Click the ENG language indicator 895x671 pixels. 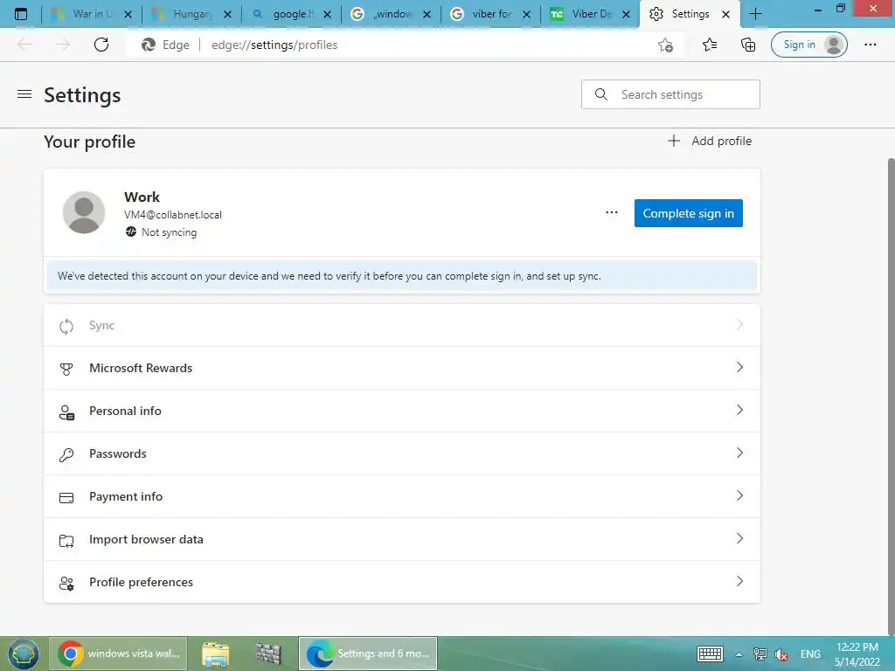coord(810,654)
